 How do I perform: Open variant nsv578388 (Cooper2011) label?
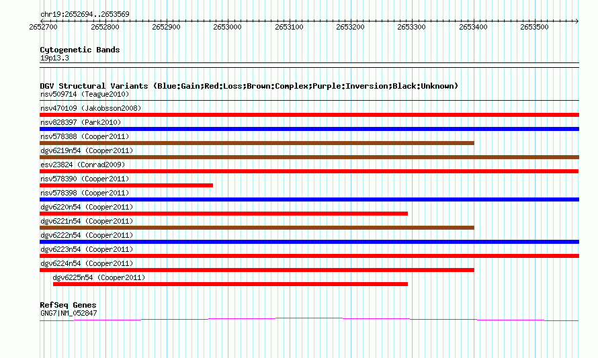85,136
